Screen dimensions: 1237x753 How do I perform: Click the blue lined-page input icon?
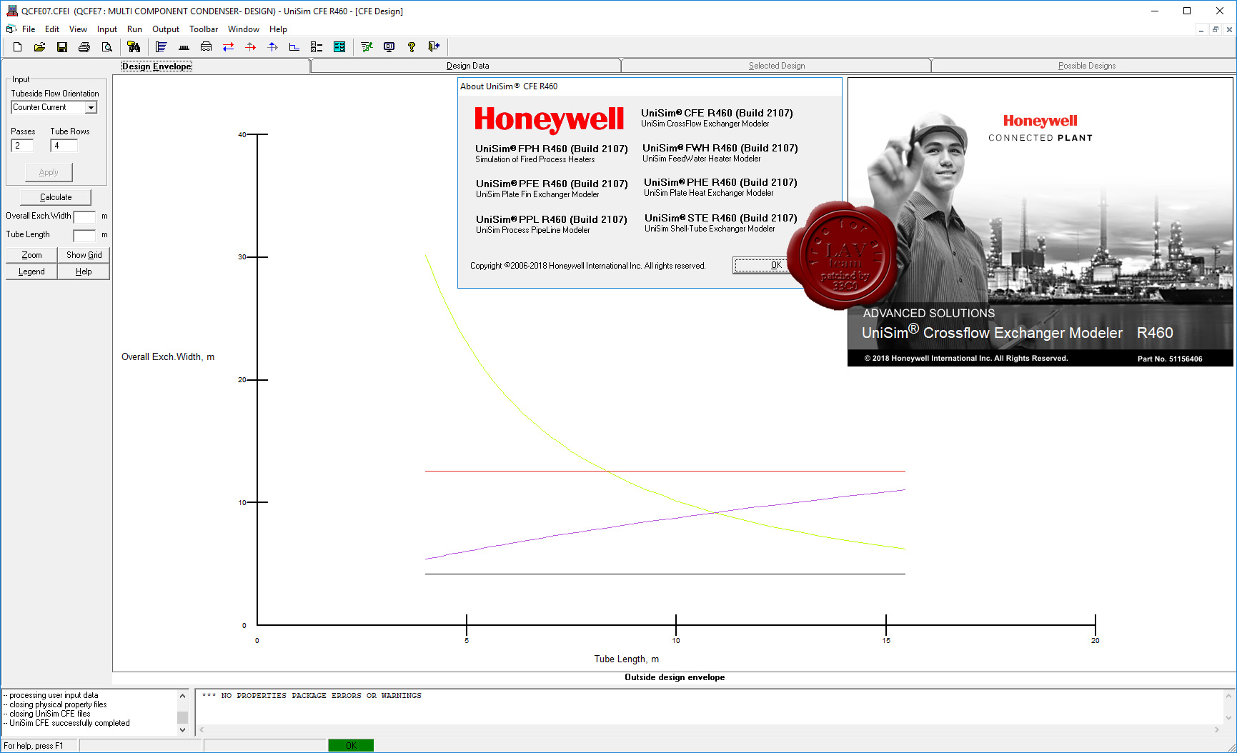162,47
